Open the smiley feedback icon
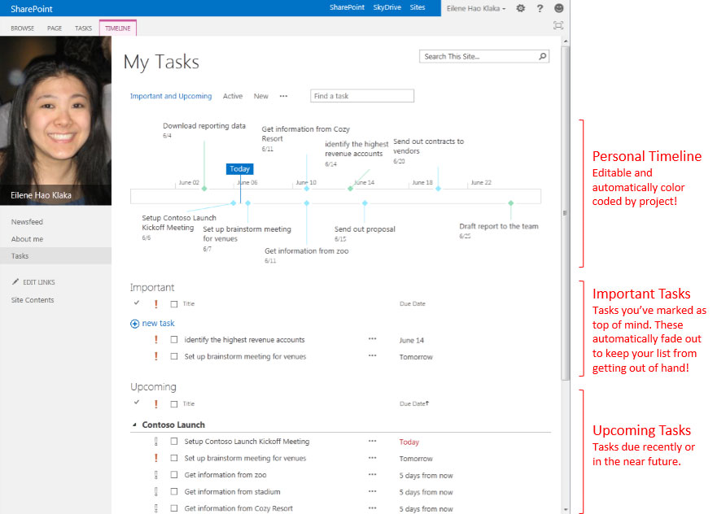717x514 pixels. coord(558,7)
